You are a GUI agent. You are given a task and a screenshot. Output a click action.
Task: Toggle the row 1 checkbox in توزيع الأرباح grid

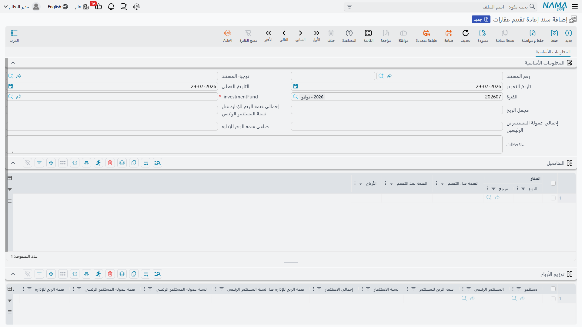coord(553,299)
